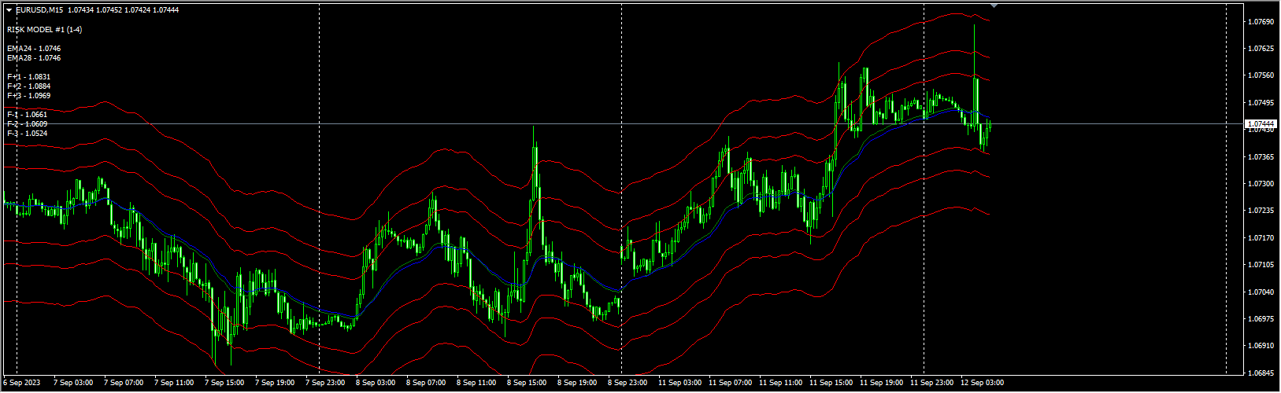The width and height of the screenshot is (1281, 393).
Task: Click the 1.06845 price scale label
Action: (x=1262, y=373)
